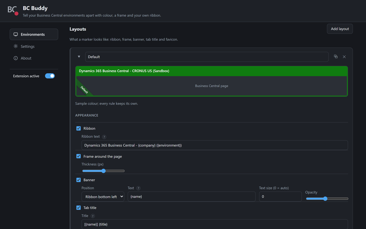The height and width of the screenshot is (229, 366).
Task: Click the BC Buddy logo icon
Action: pos(13,10)
